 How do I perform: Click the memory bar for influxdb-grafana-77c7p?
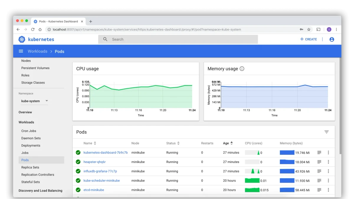point(287,171)
